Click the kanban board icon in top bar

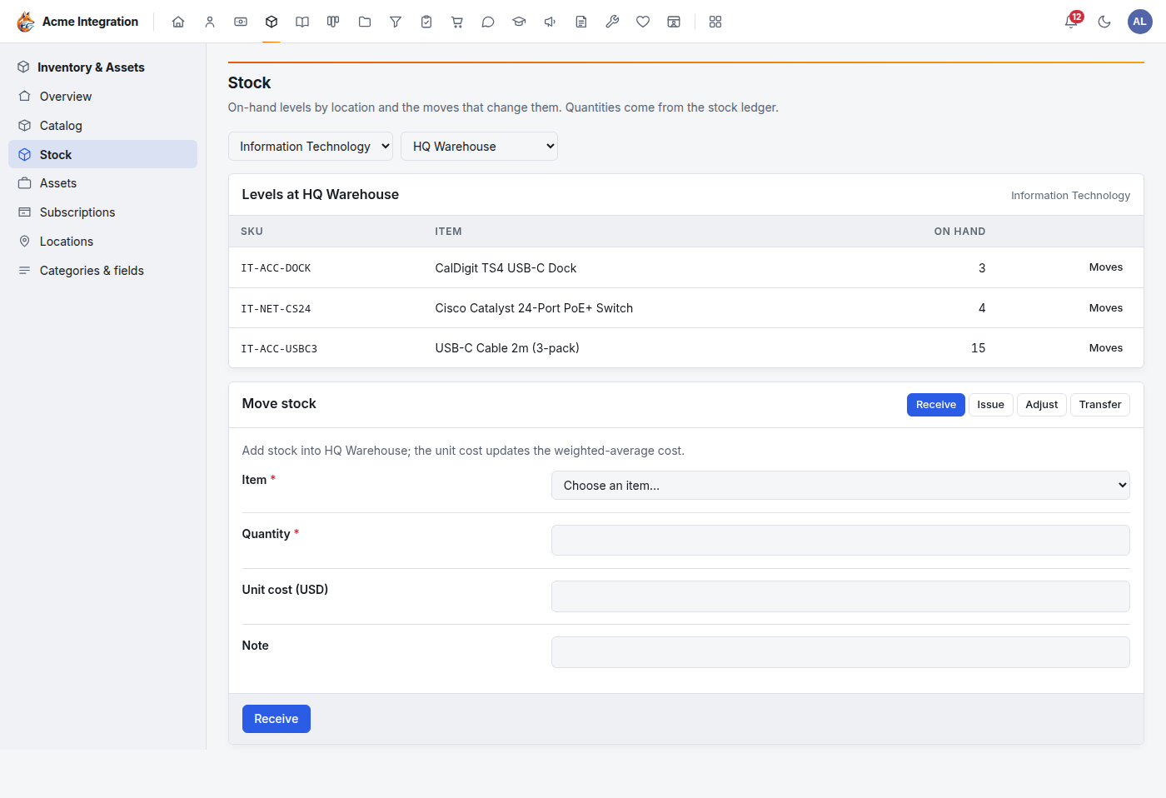click(x=333, y=22)
